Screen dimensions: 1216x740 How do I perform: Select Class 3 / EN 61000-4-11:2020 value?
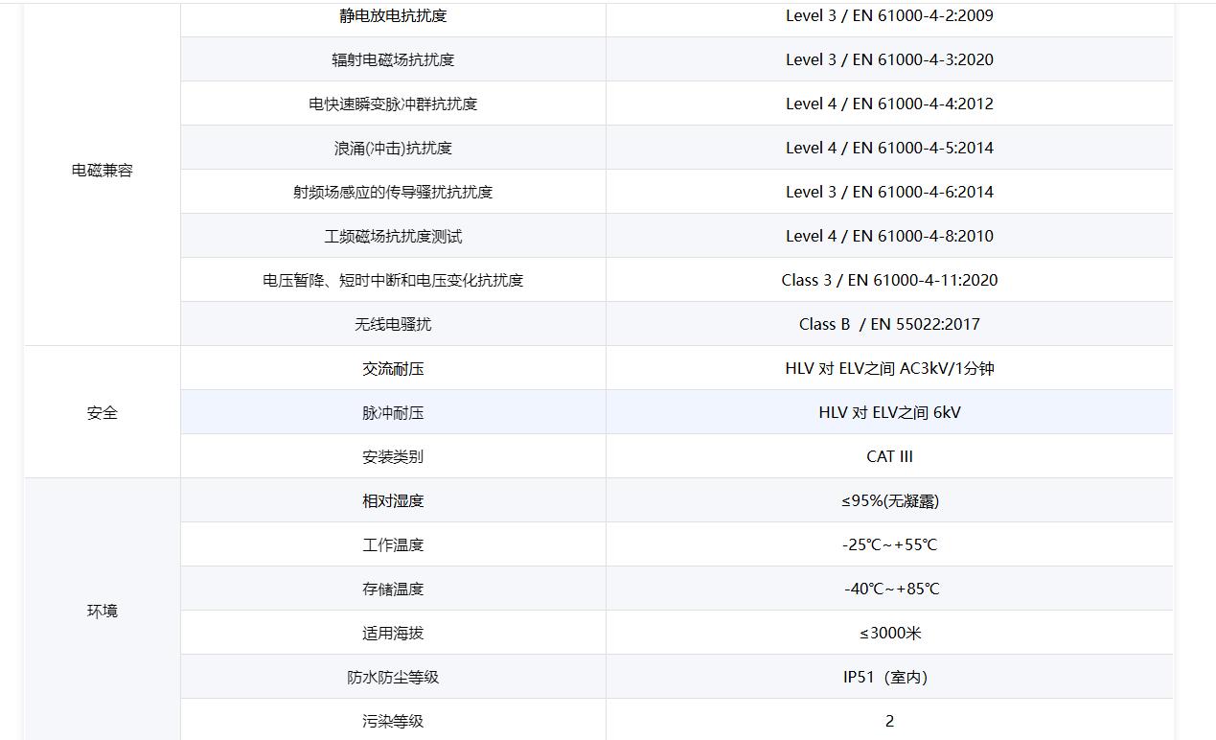coord(889,280)
